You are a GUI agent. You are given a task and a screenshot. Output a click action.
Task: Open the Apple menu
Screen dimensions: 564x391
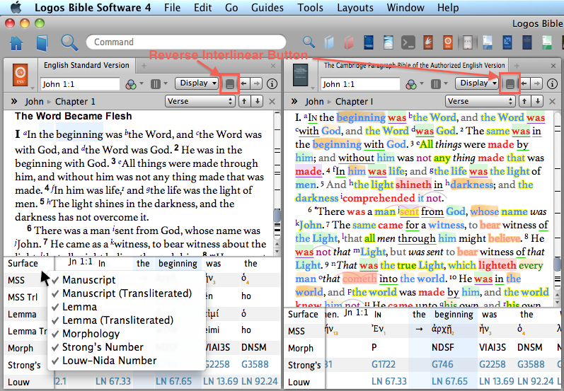coord(16,7)
